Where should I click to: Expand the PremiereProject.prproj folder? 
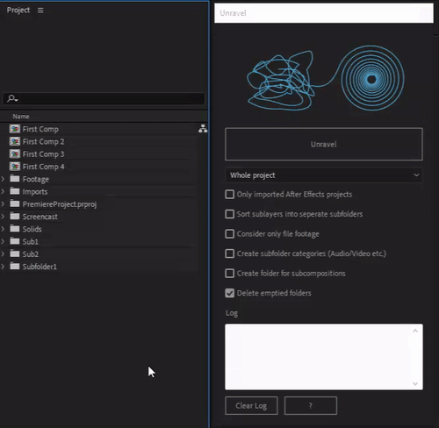click(3, 203)
